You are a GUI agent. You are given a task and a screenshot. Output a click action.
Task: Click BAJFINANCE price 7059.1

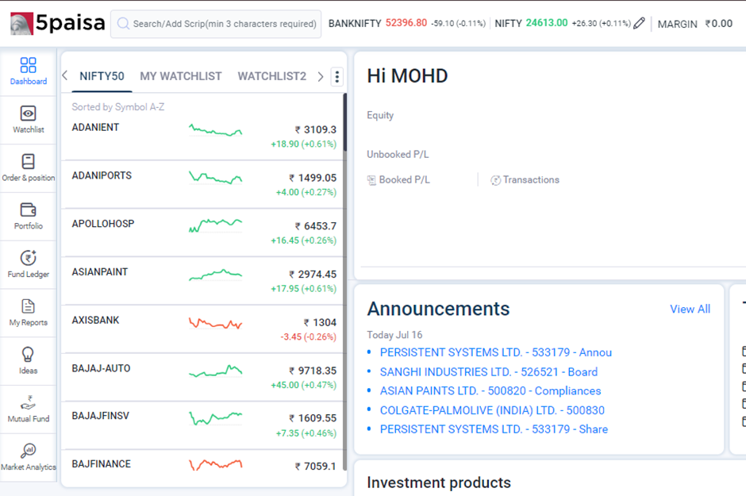[315, 467]
